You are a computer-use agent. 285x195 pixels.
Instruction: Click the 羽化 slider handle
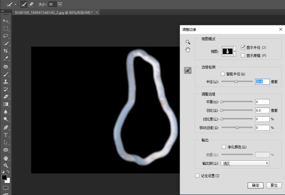222,110
